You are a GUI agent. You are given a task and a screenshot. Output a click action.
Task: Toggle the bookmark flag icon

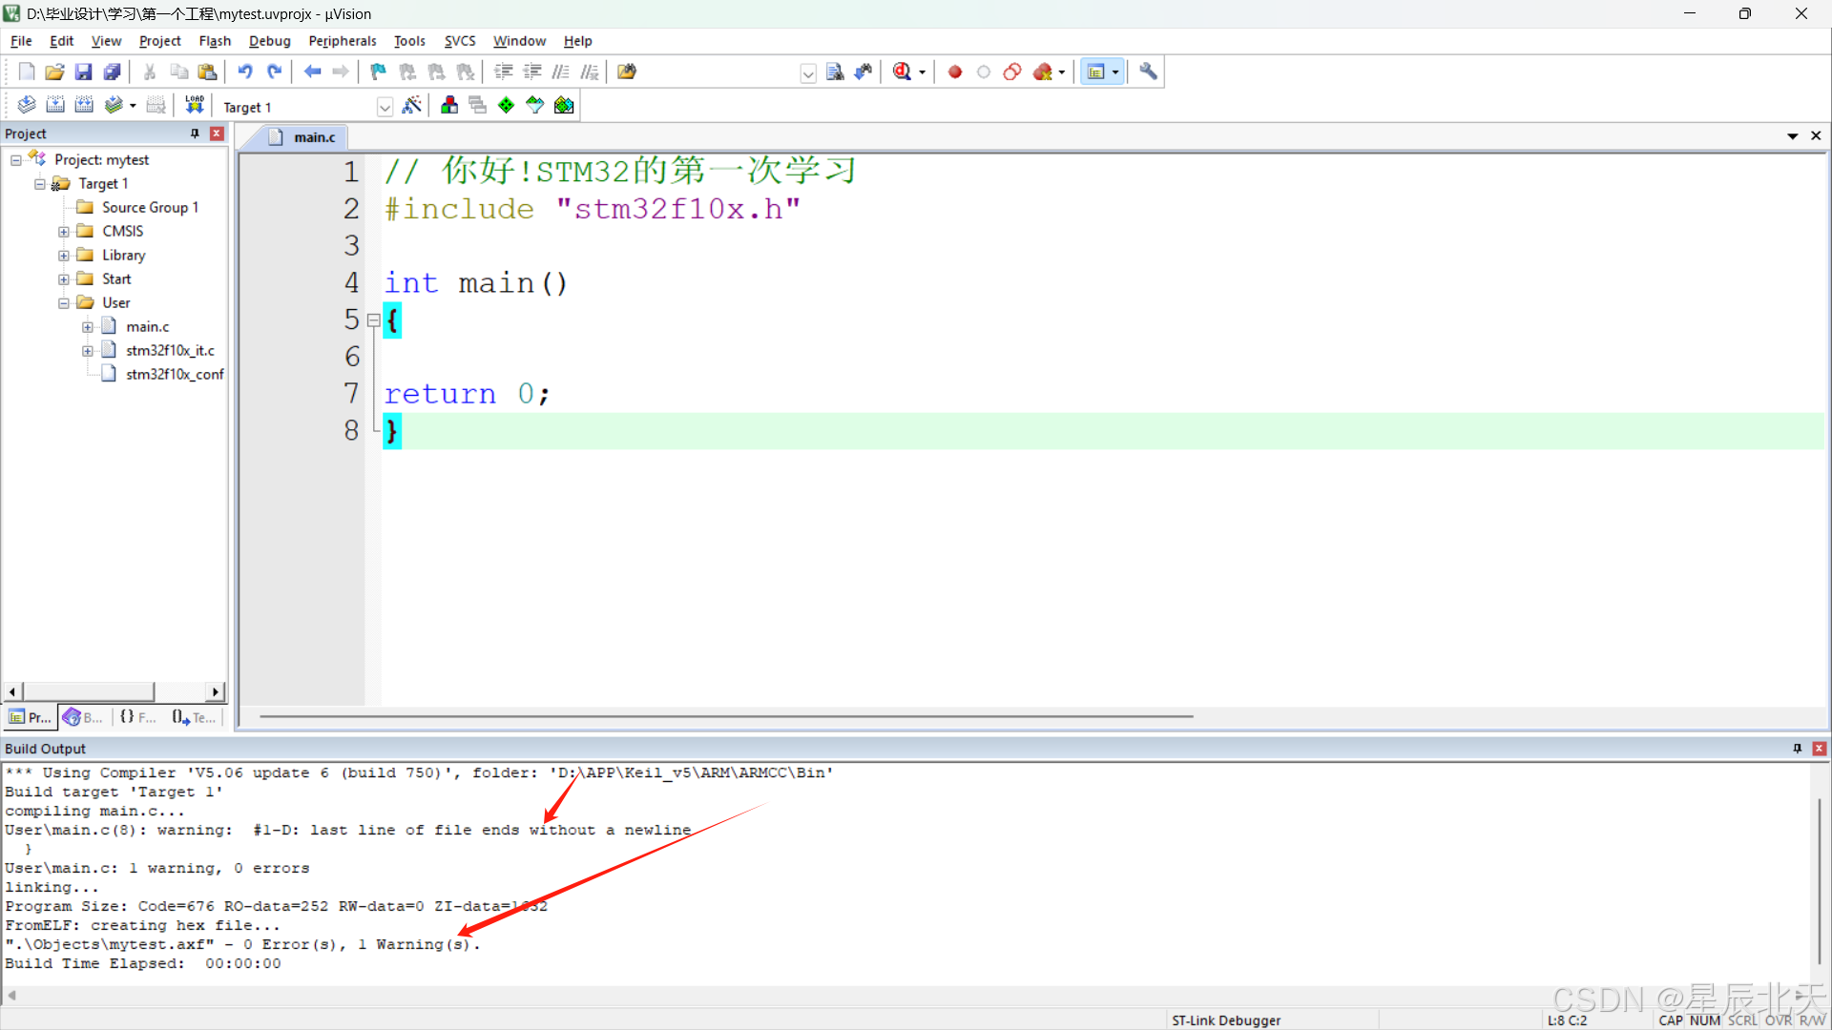[x=378, y=72]
